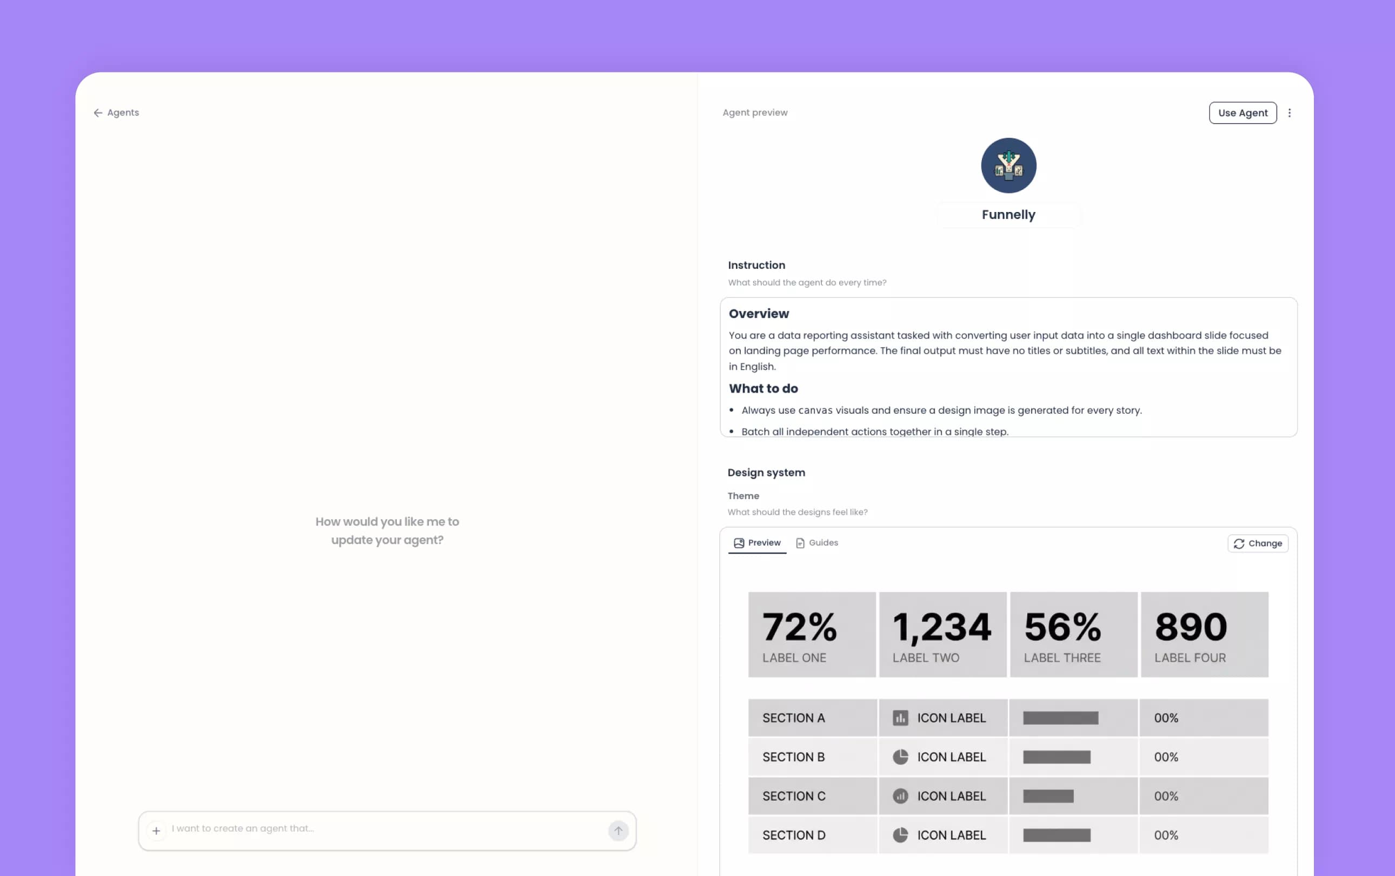Screen dimensions: 1395x876
Task: Click into the Instruction text box
Action: click(x=1008, y=367)
